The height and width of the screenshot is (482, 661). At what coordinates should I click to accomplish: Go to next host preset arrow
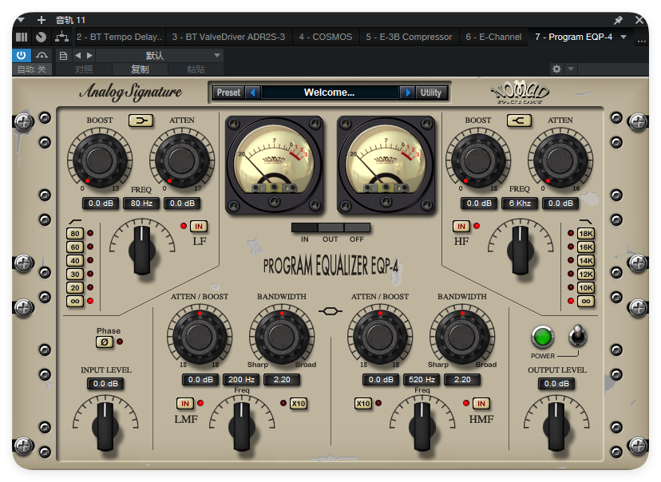coord(89,56)
